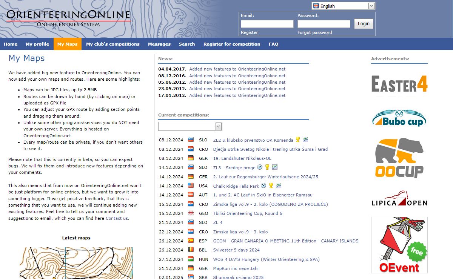Click the Password input field
The width and height of the screenshot is (453, 279).
pyautogui.click(x=324, y=24)
